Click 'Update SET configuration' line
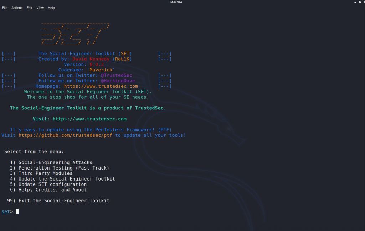 tap(48, 184)
